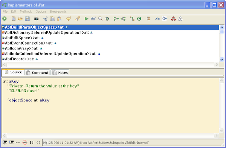
Task: Click the paintbrush format icon in toolbar
Action: (77, 19)
